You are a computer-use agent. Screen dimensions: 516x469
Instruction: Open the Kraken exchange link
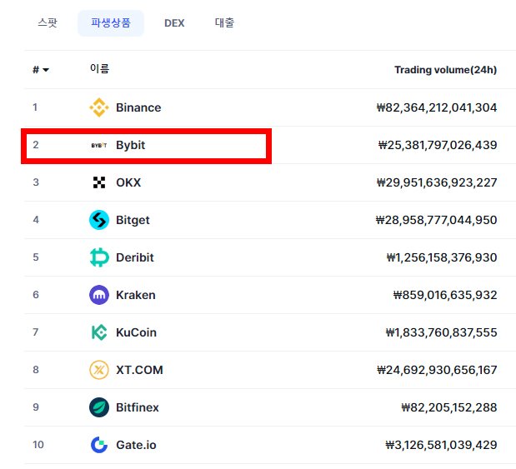click(x=136, y=295)
